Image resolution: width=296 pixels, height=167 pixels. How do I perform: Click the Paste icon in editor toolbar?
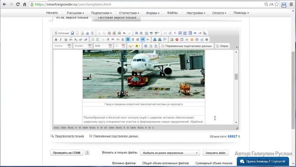pyautogui.click(x=109, y=33)
